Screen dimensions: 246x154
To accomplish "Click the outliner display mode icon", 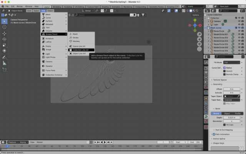I will coord(213,11).
